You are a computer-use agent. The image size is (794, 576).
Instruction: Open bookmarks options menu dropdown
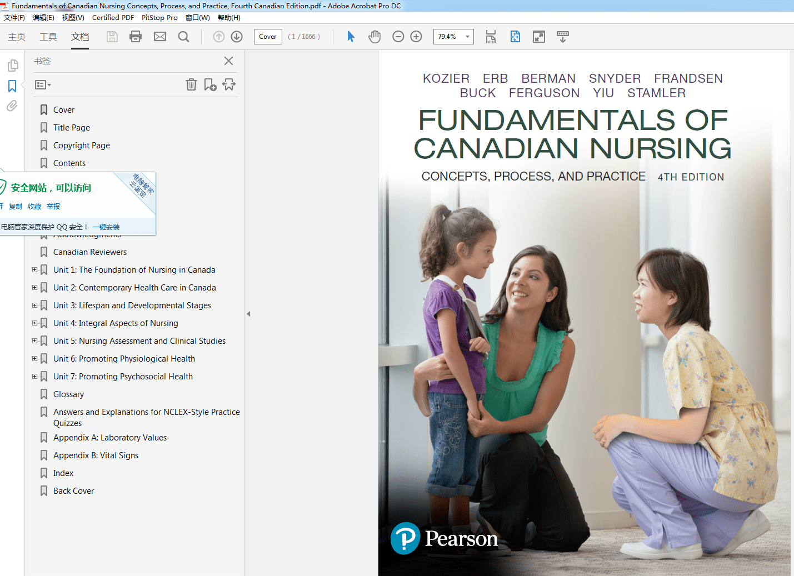(43, 85)
